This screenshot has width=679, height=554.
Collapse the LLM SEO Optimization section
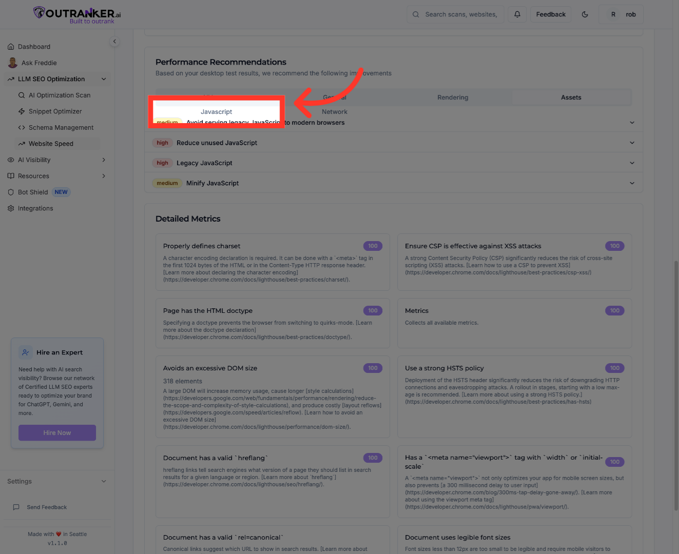104,79
